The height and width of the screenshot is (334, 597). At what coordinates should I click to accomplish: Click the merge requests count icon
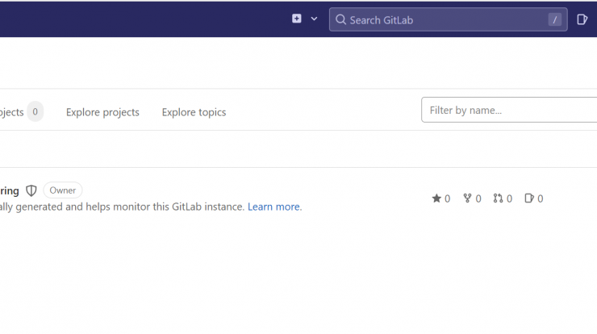pyautogui.click(x=498, y=198)
